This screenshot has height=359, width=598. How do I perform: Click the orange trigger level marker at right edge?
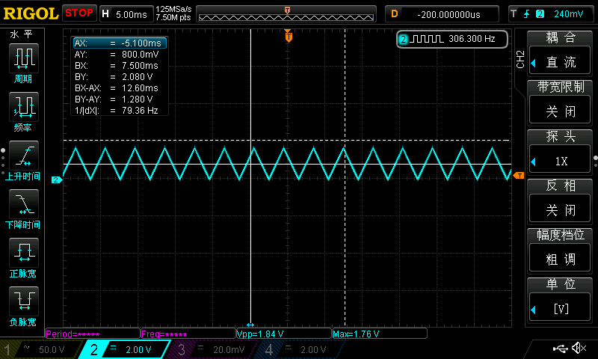tap(519, 176)
